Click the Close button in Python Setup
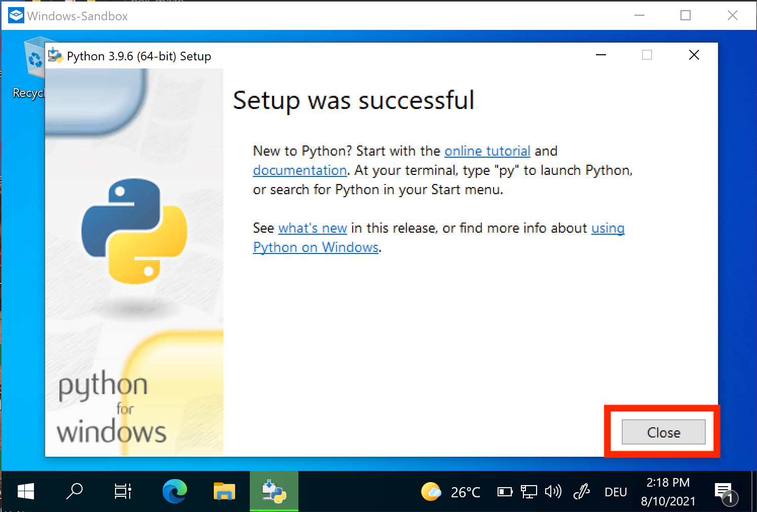The image size is (757, 512). coord(663,432)
